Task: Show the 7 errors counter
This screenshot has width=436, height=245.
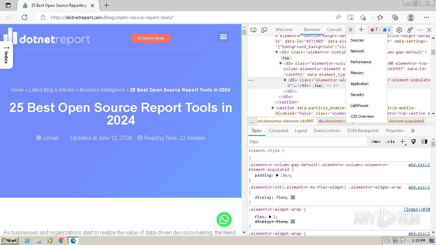Action: [x=374, y=30]
